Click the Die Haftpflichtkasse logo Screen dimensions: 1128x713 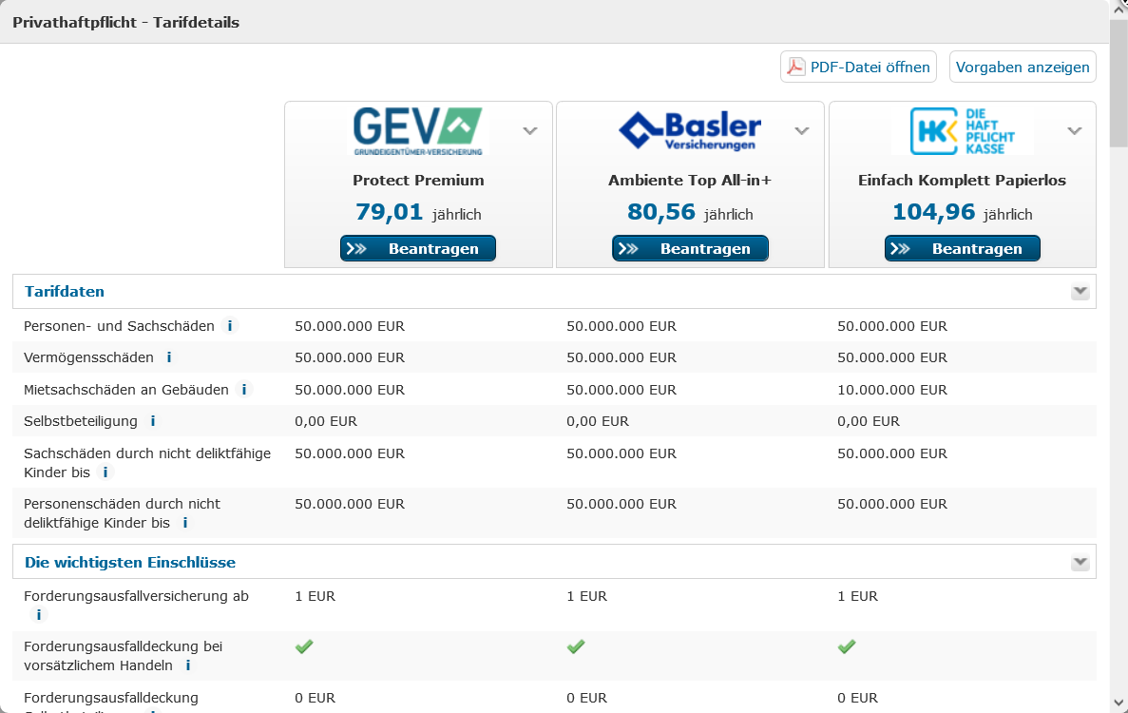pos(962,131)
